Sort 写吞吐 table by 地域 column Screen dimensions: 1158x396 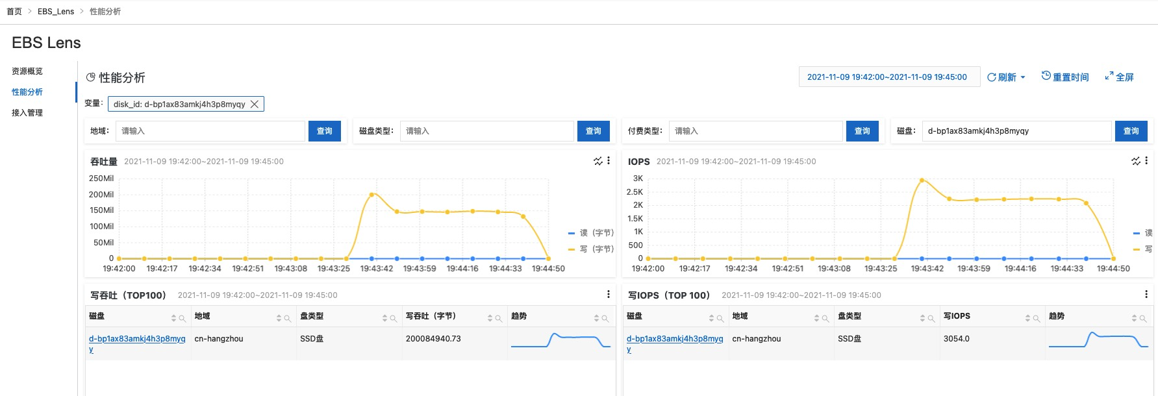(279, 317)
